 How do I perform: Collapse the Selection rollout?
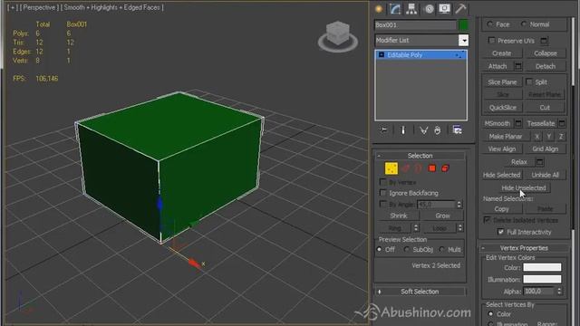(x=420, y=156)
